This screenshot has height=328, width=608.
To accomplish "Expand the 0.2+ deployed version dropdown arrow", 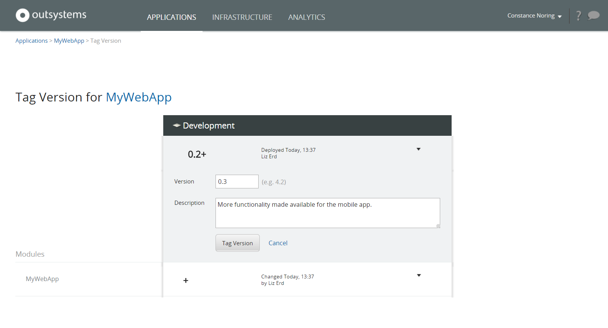I will click(418, 149).
